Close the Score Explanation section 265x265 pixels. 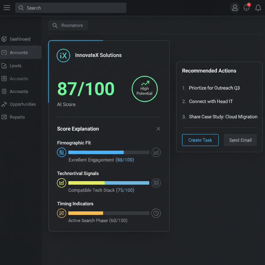(x=158, y=129)
